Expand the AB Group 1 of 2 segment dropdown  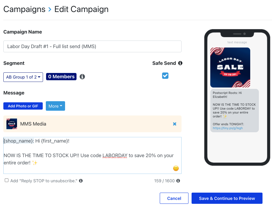point(23,77)
